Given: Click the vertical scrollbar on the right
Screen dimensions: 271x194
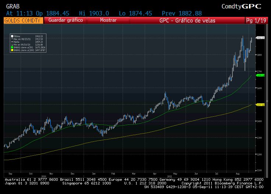Looking at the screenshot, I should click(267, 101).
